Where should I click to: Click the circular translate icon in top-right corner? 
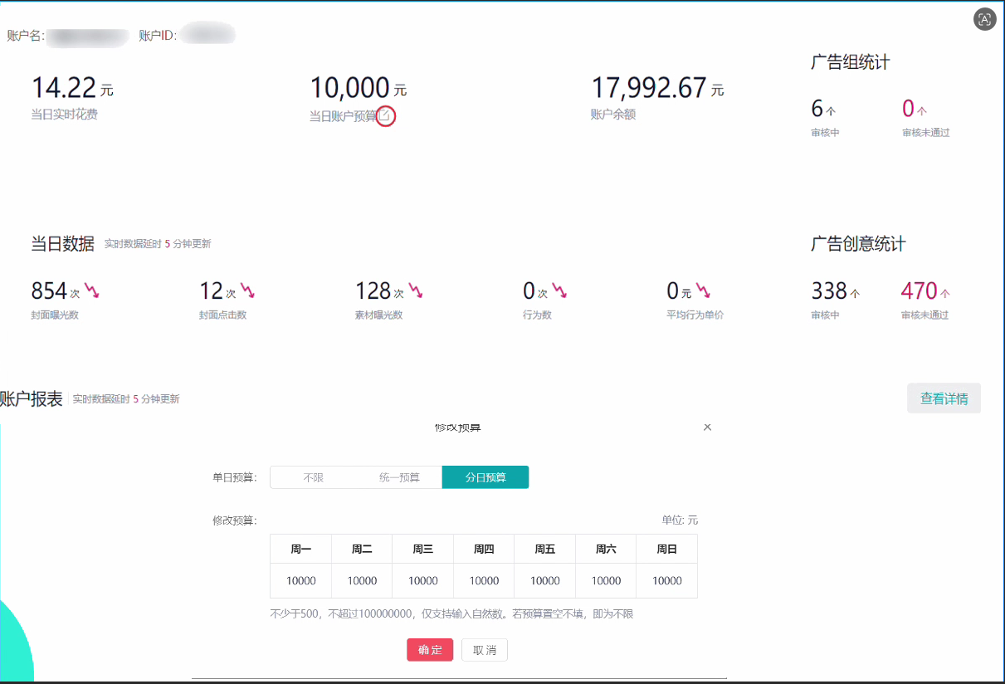(x=984, y=19)
